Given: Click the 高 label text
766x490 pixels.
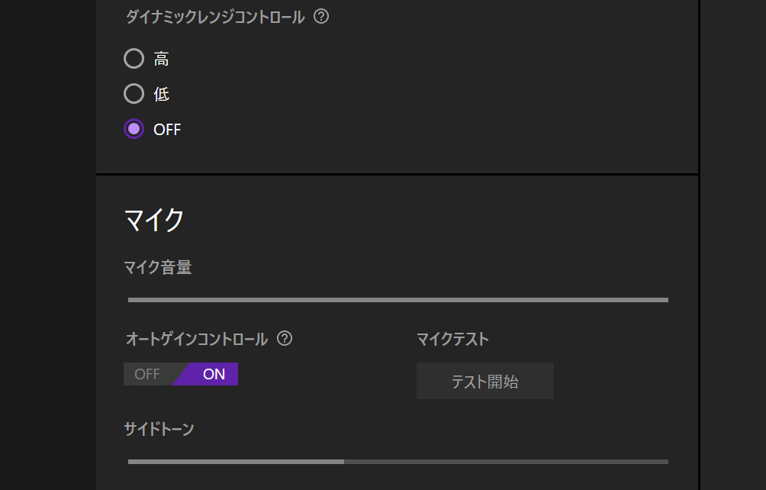Looking at the screenshot, I should [161, 60].
